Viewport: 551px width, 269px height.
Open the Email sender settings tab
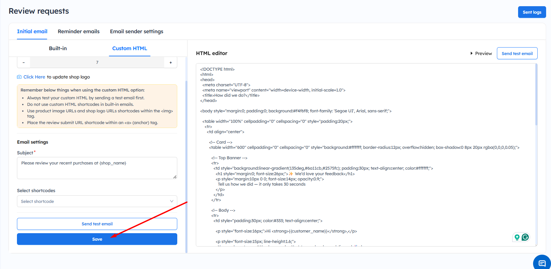[x=137, y=32]
